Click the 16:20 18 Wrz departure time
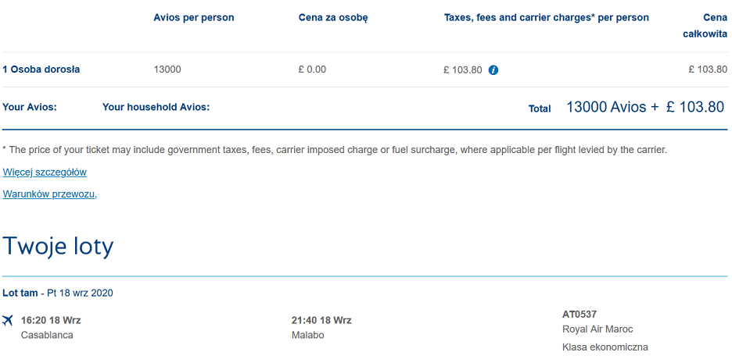732x363 pixels. 51,321
